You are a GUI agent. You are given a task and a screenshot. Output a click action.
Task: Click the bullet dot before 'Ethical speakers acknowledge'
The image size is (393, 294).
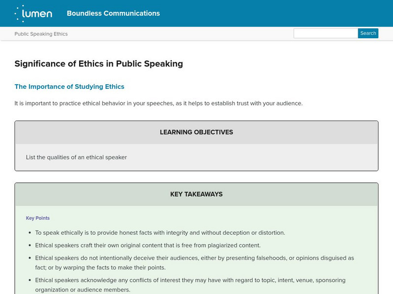click(30, 280)
